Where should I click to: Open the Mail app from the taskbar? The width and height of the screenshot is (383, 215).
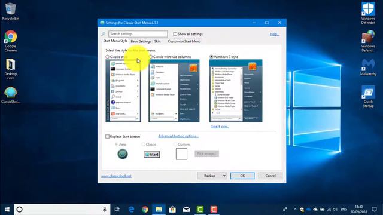186,210
